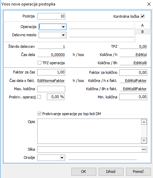The height and width of the screenshot is (178, 153).
Task: Tick the Prekriv. operacij checkbox
Action: tap(39, 97)
